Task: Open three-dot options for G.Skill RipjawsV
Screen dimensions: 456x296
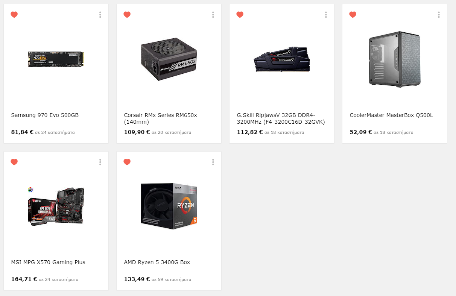Action: (x=326, y=15)
